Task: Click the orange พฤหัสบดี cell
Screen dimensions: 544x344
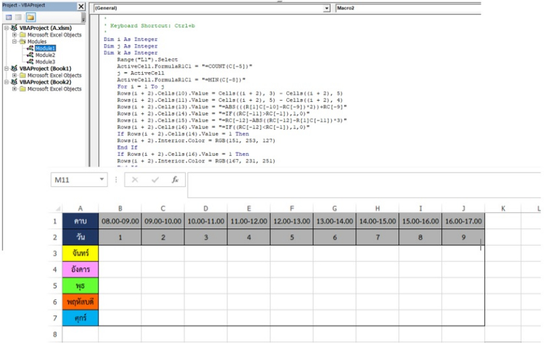Action: 80,302
